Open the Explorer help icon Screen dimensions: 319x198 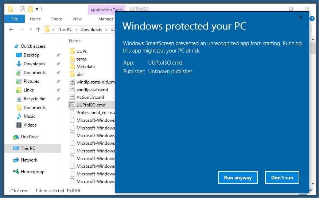click(312, 19)
